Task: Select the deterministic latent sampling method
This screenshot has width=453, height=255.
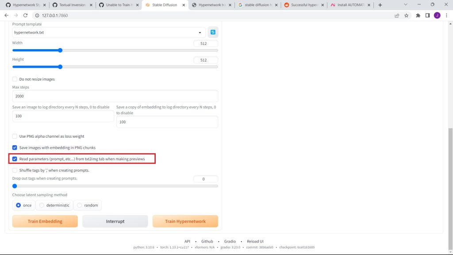Action: pyautogui.click(x=42, y=205)
